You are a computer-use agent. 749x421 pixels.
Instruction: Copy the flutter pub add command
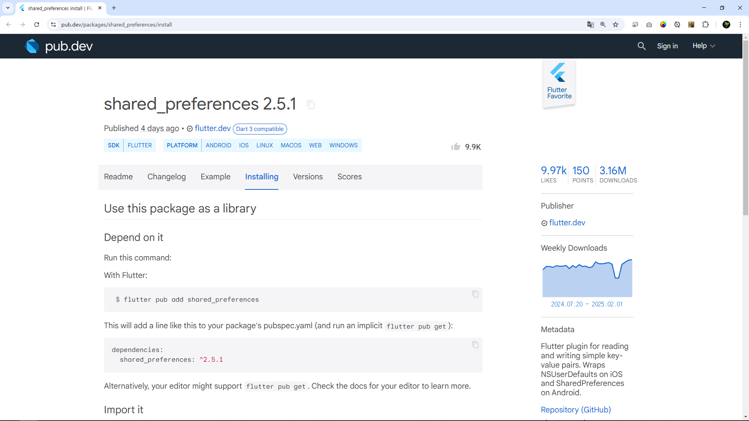coord(475,294)
